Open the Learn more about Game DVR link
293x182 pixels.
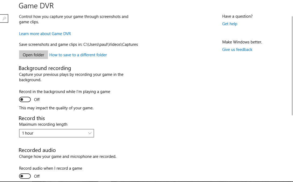pos(45,34)
